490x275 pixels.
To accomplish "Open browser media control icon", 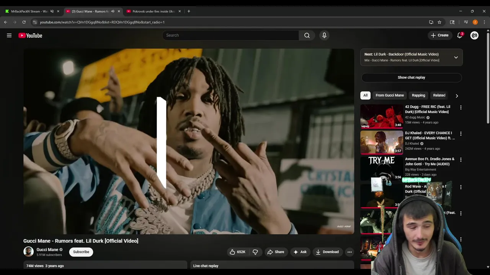I will pyautogui.click(x=466, y=22).
